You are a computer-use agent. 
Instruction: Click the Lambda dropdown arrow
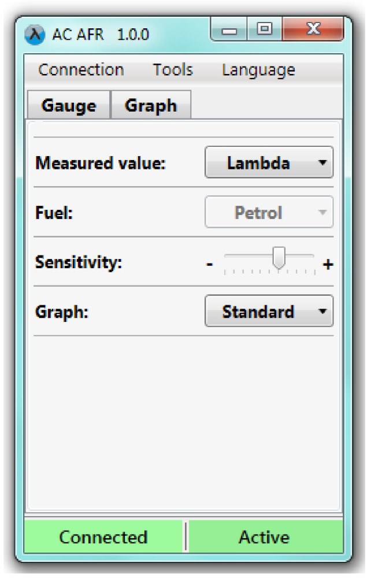pos(322,162)
